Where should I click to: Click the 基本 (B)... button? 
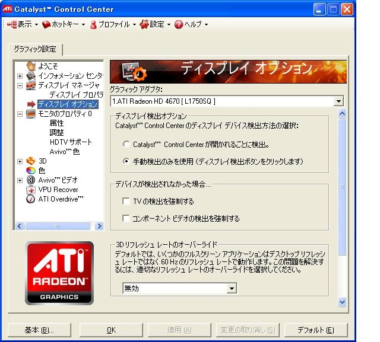[x=39, y=330]
